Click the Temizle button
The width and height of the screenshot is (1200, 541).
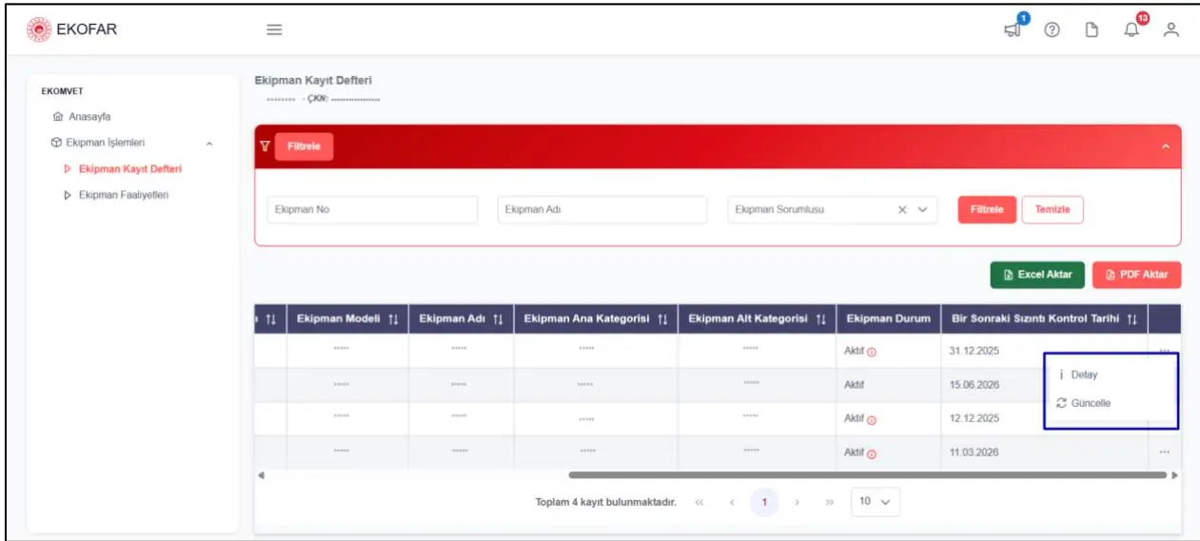point(1052,210)
